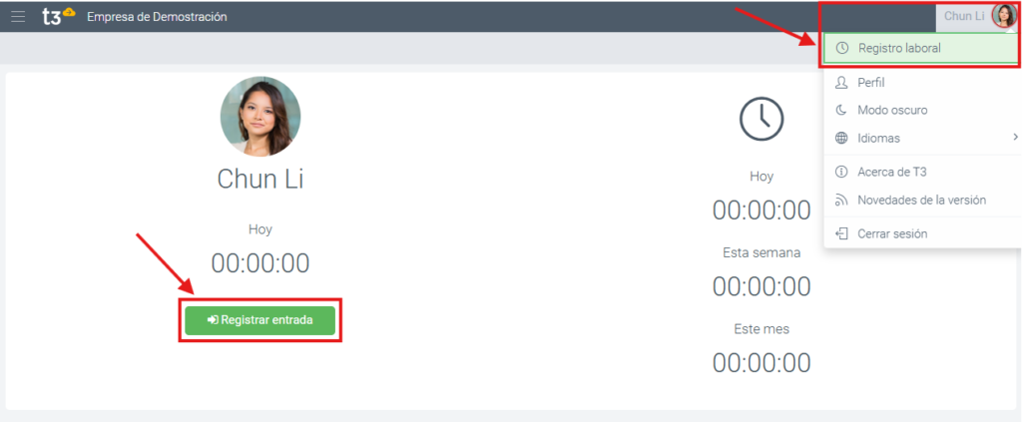
Task: Choose Cerrar sesión to log out
Action: [892, 233]
